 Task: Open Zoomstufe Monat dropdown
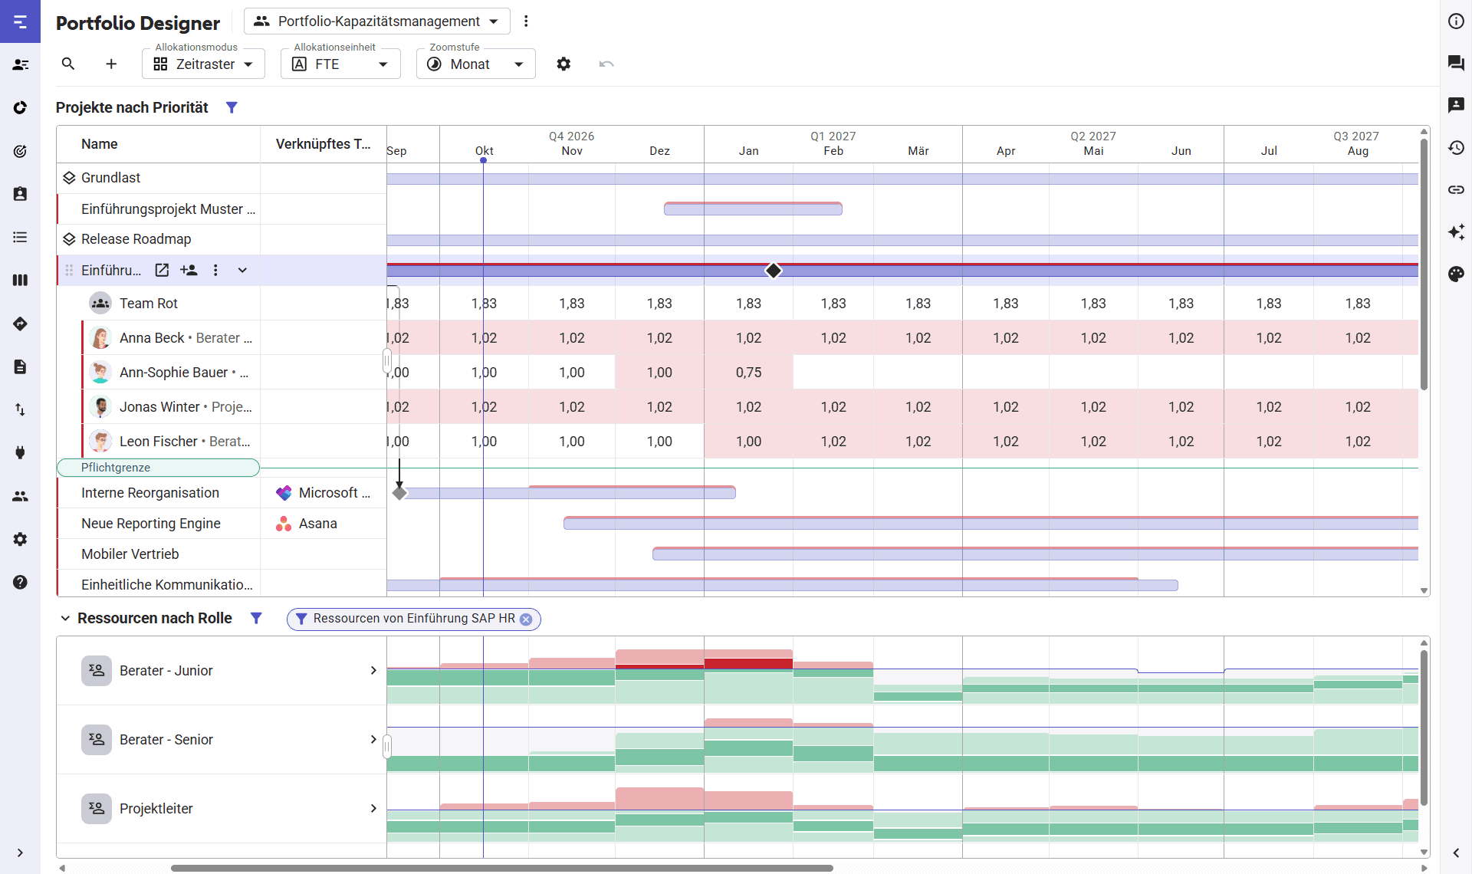(x=475, y=64)
